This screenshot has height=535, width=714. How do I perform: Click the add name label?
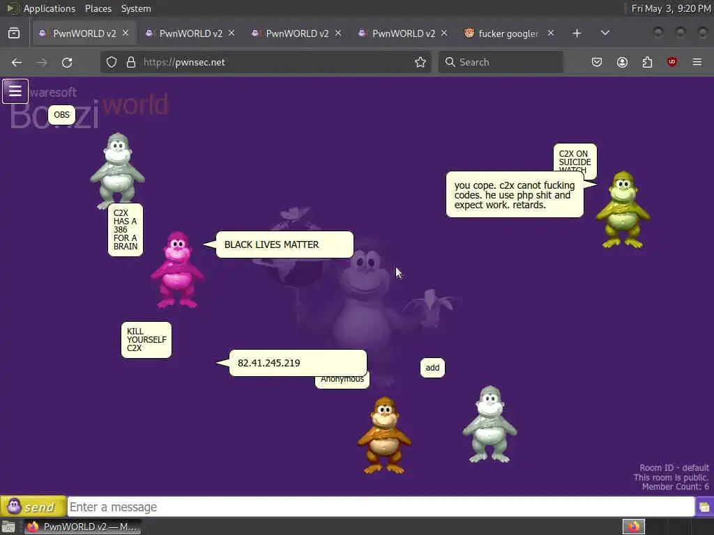click(x=432, y=368)
